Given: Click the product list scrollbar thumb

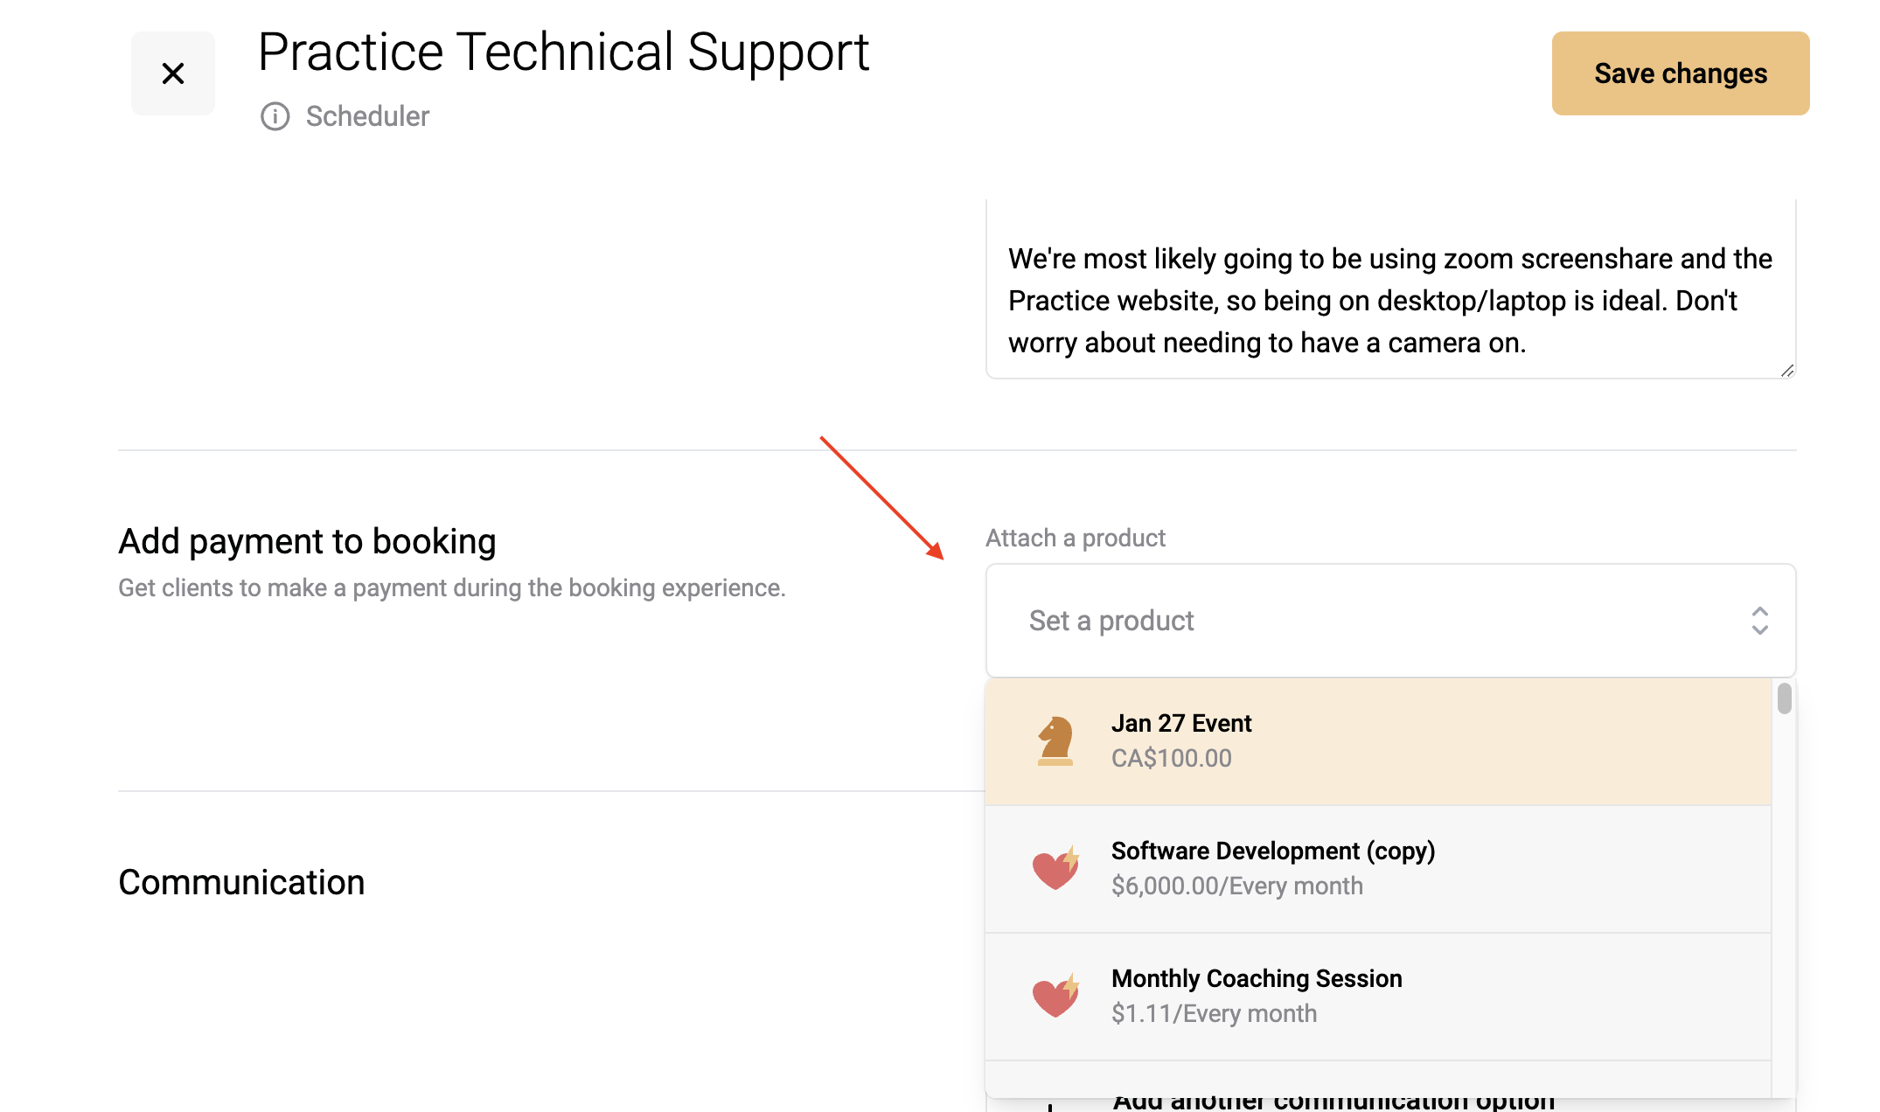Looking at the screenshot, I should [1785, 698].
